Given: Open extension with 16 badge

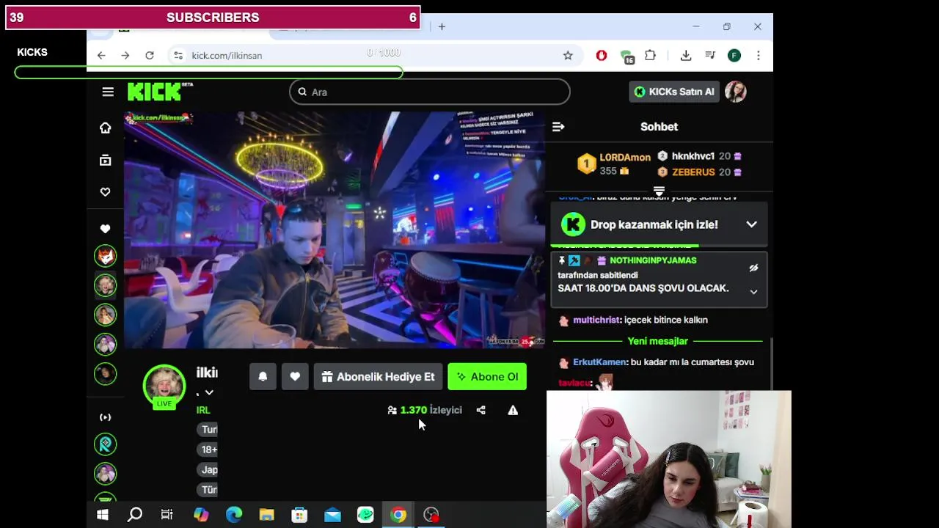Looking at the screenshot, I should (626, 56).
